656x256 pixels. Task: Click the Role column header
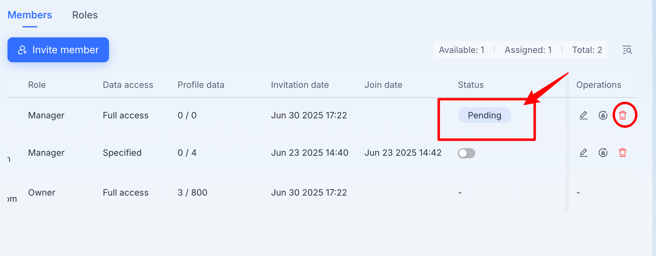(x=37, y=85)
